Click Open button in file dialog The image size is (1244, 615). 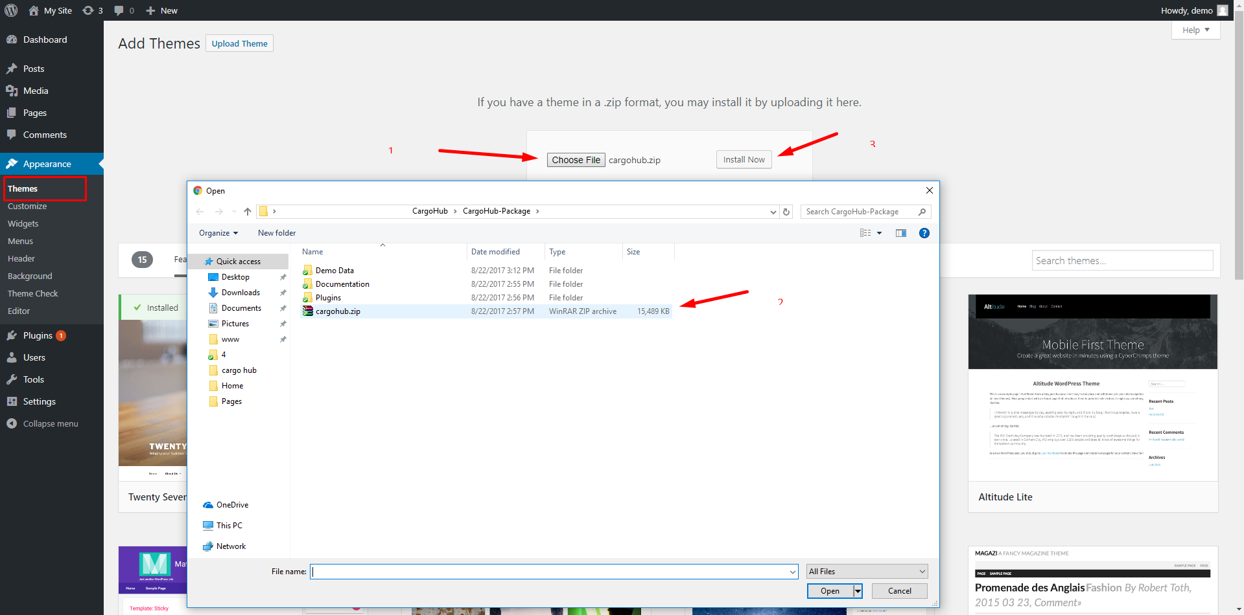coord(830,591)
